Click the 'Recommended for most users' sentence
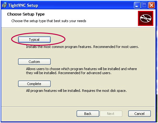This screenshot has width=158, height=123. tap(116, 47)
